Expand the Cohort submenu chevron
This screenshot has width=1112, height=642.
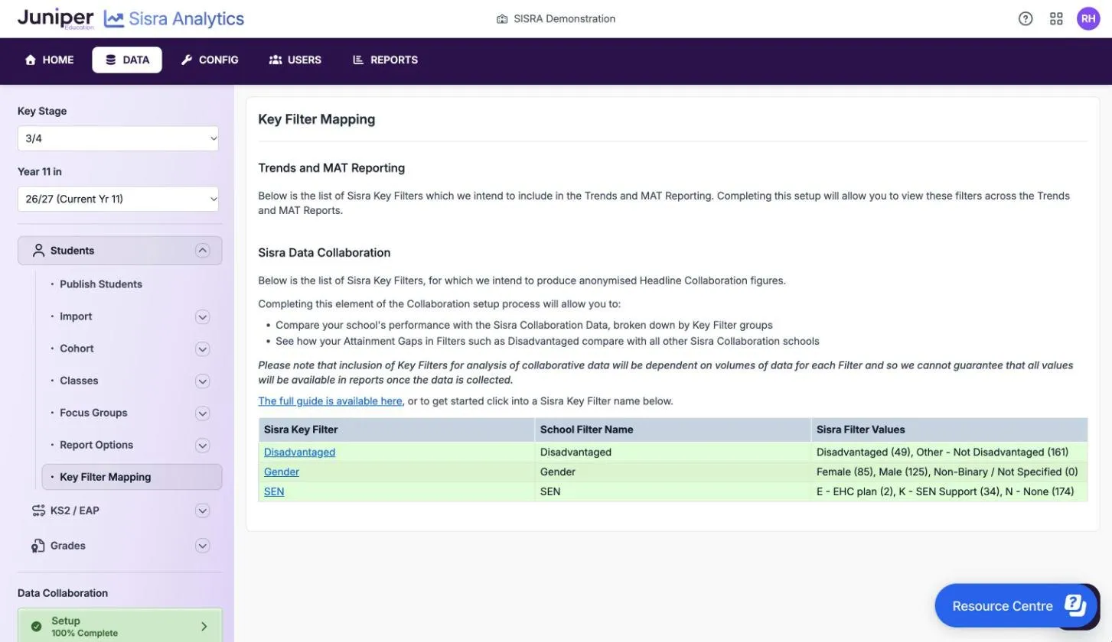pyautogui.click(x=202, y=349)
